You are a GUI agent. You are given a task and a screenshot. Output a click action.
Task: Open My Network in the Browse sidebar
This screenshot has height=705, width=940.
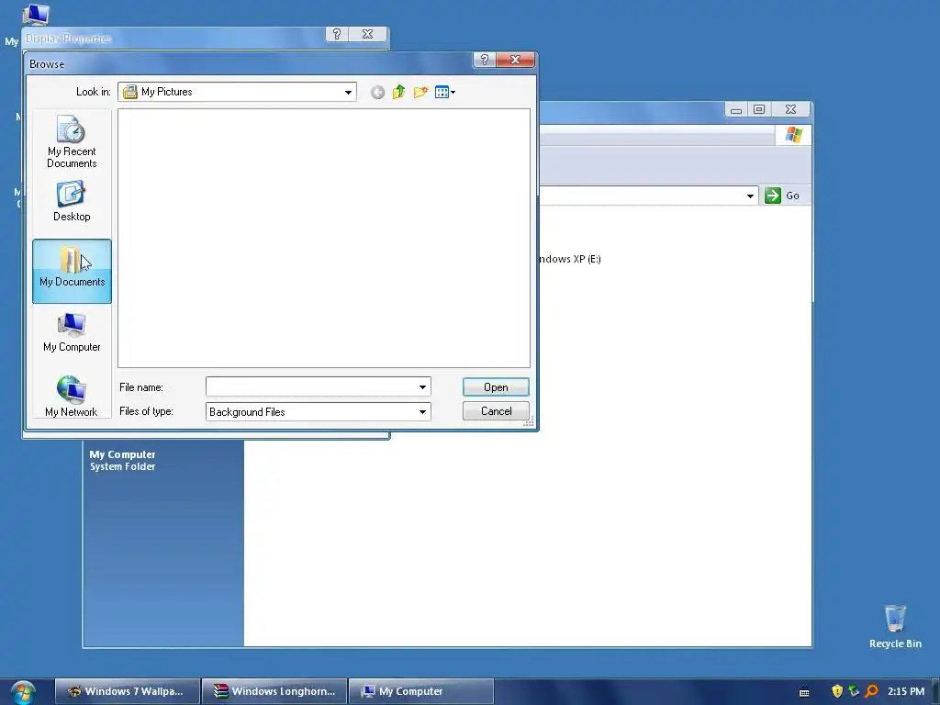tap(72, 396)
